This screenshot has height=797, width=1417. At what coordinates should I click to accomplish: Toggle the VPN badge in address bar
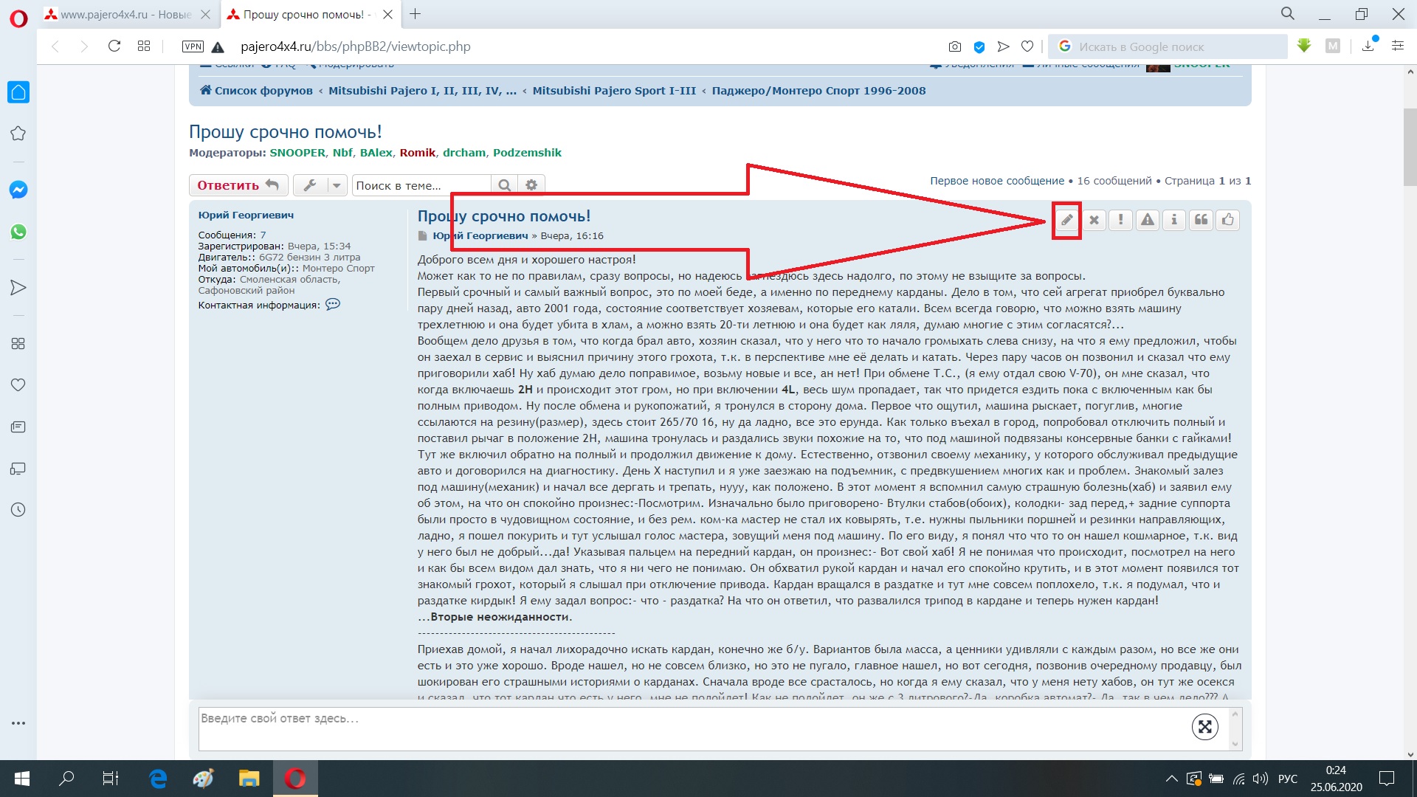[193, 46]
